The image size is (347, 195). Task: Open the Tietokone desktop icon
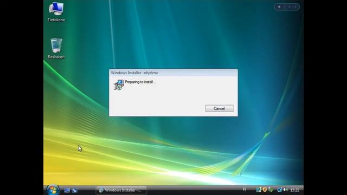[x=56, y=12]
